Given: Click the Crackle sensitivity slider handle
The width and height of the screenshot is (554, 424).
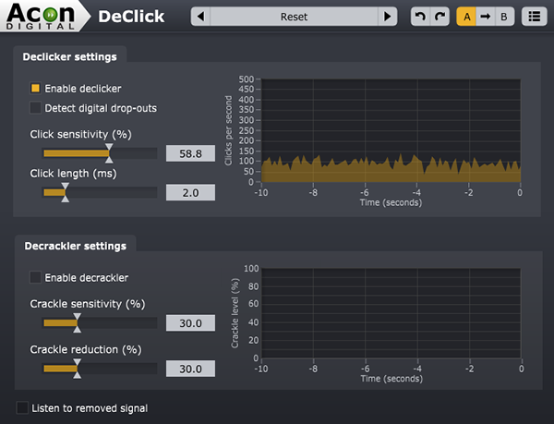Looking at the screenshot, I should point(77,321).
